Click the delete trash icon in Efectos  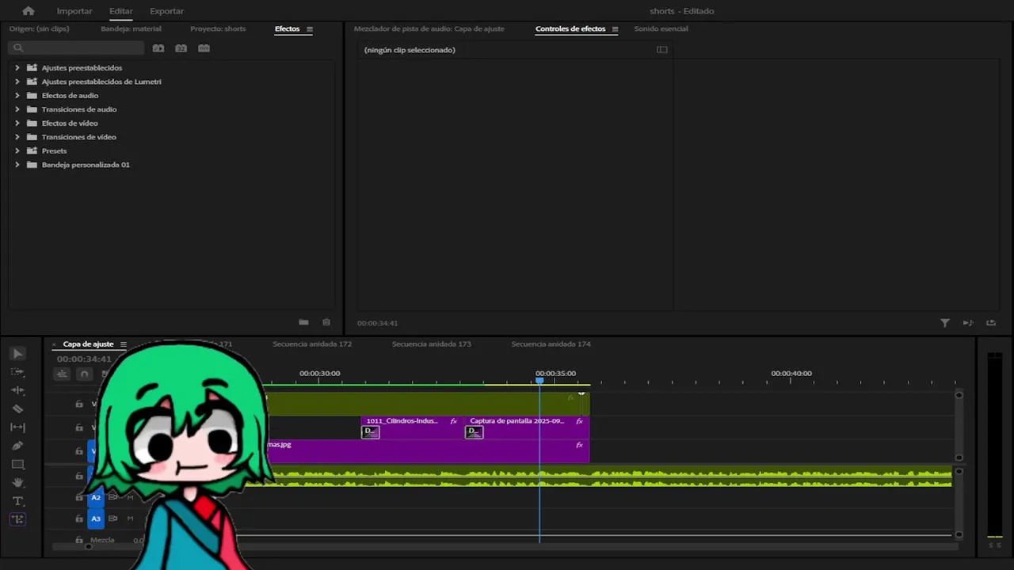pyautogui.click(x=326, y=322)
